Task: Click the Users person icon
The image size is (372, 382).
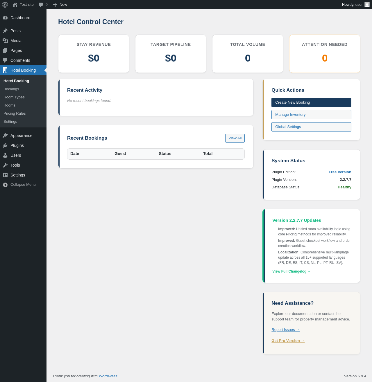Action: pos(5,155)
